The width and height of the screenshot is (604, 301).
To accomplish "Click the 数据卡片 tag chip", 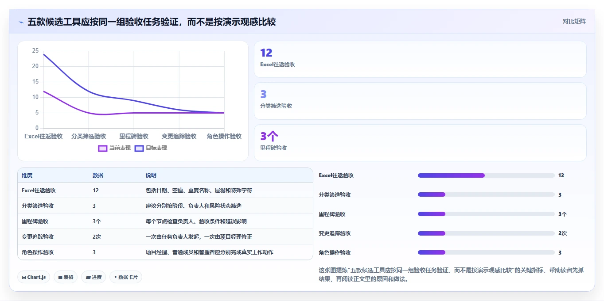I will pos(126,277).
